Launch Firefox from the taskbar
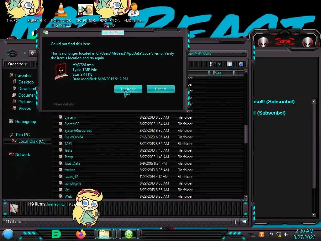321x241 pixels. (x=81, y=234)
